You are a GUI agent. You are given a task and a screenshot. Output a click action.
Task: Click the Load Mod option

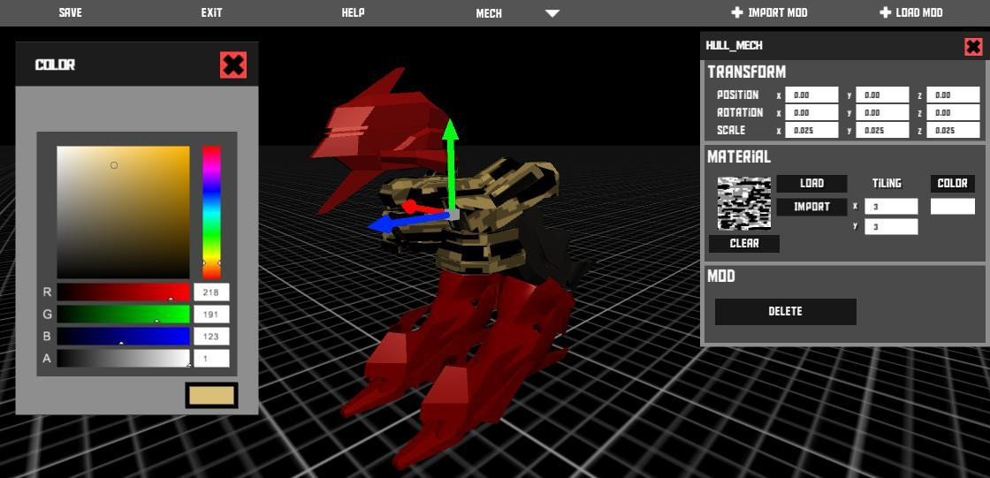coord(919,12)
